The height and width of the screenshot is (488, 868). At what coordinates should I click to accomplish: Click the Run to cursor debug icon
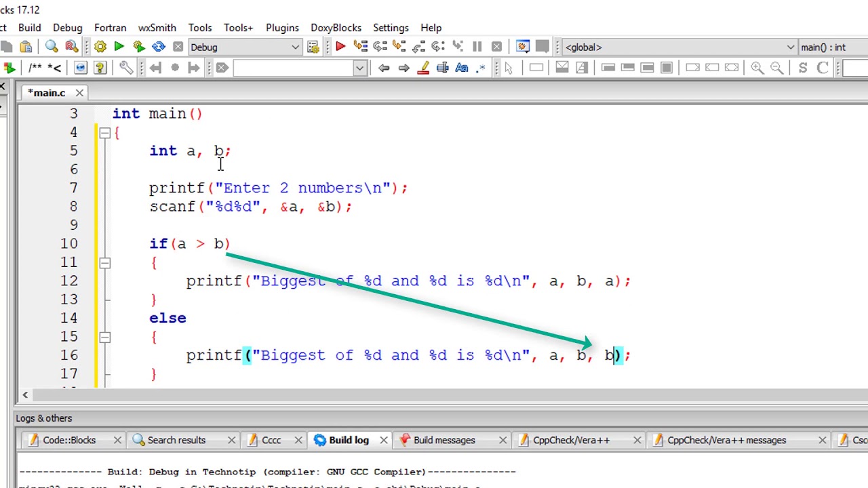click(x=360, y=47)
